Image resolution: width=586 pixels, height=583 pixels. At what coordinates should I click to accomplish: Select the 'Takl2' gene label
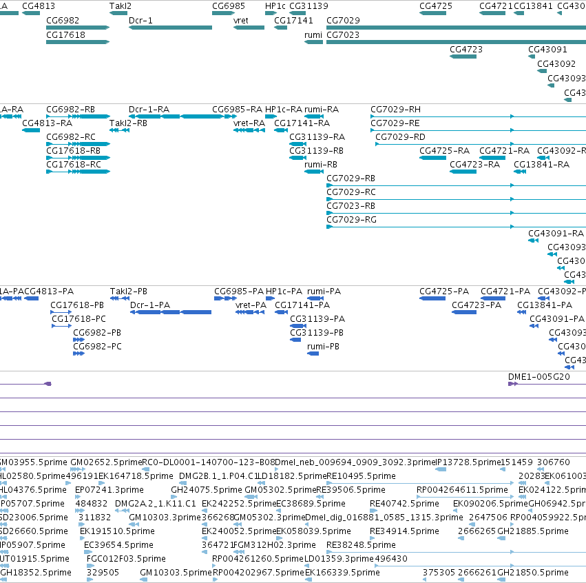point(121,6)
